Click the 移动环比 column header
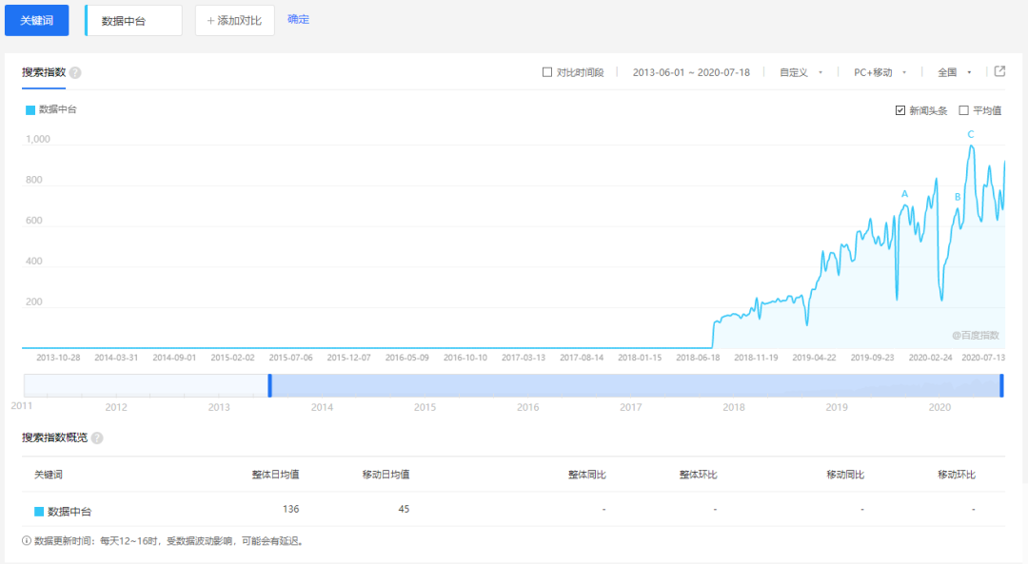1028x564 pixels. [956, 475]
